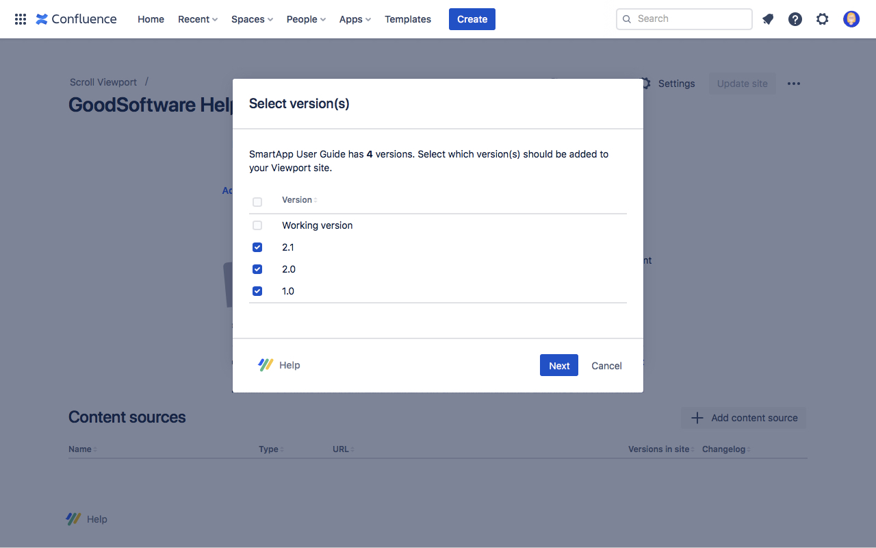876x548 pixels.
Task: Open the three-dot more actions menu
Action: pos(794,84)
